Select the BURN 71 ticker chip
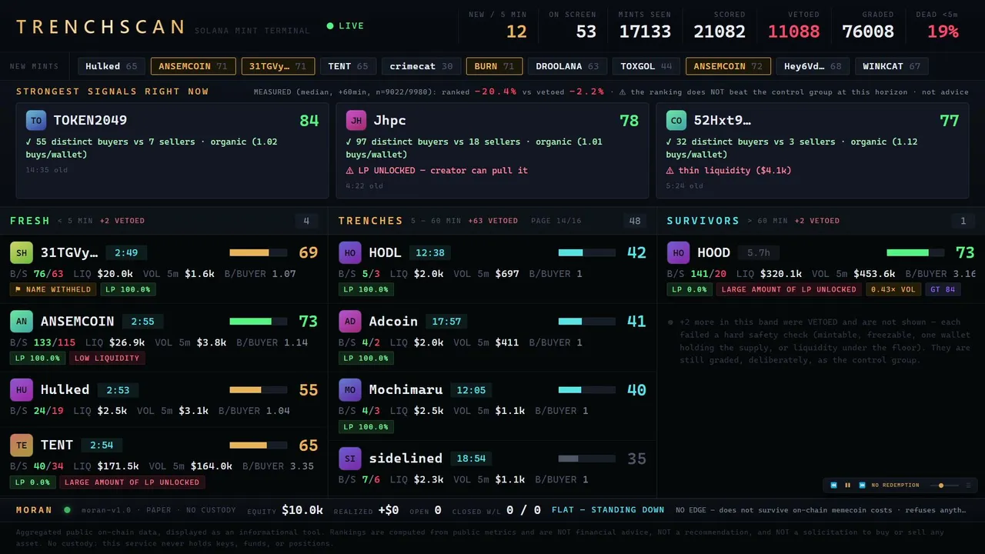Viewport: 985px width, 554px height. 494,66
